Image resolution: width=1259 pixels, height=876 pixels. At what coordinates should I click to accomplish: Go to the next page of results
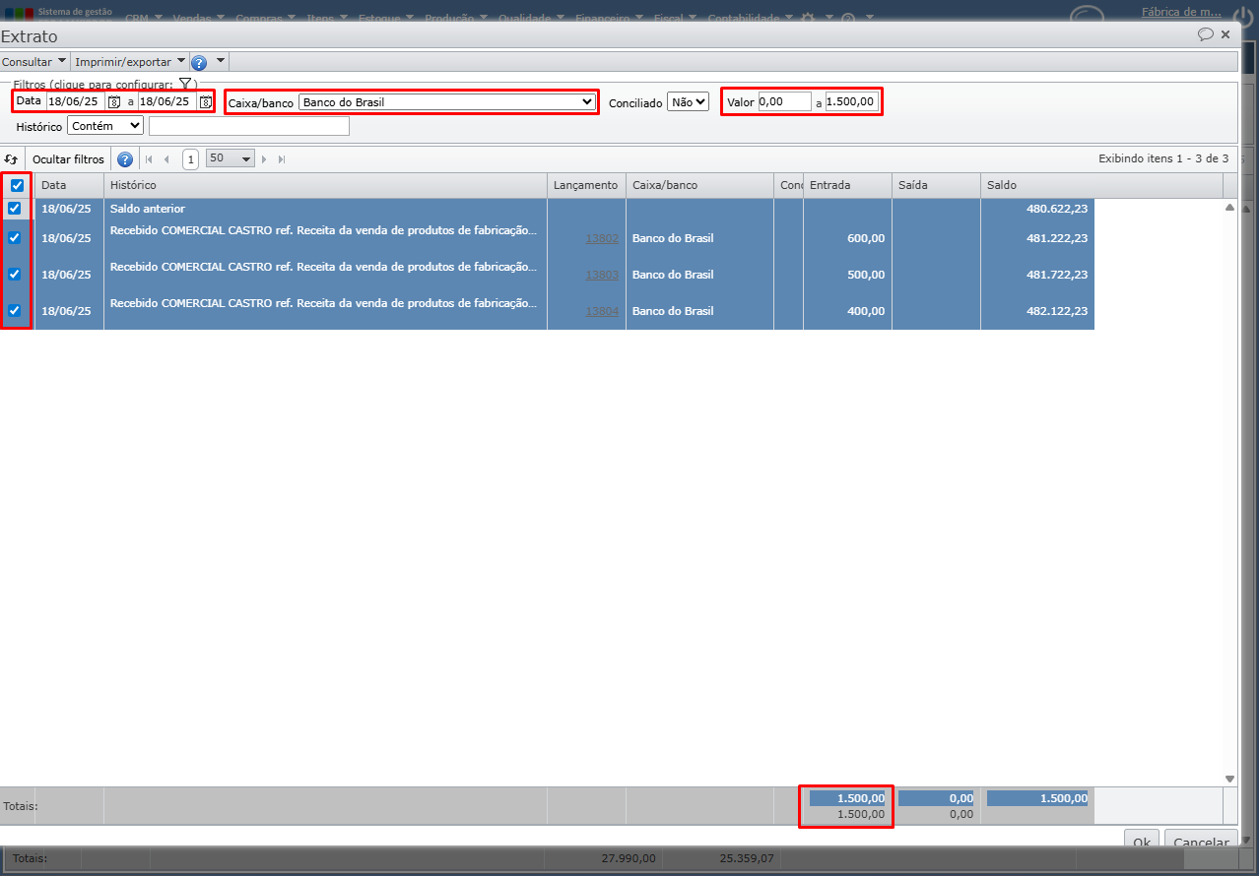pyautogui.click(x=264, y=158)
